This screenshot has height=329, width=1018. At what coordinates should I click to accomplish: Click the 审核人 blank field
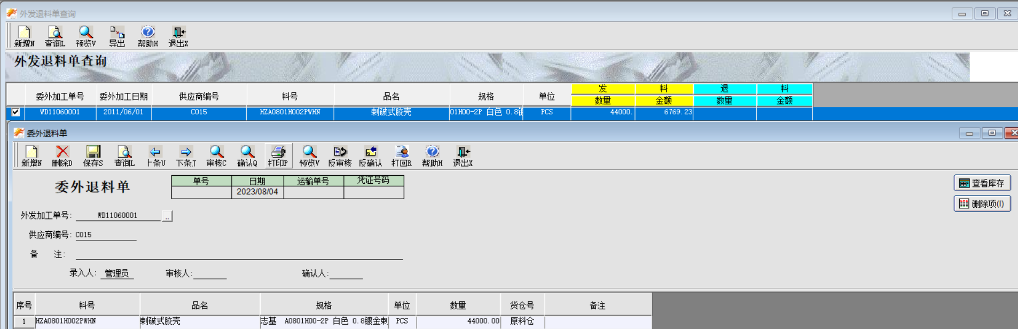[x=209, y=273]
